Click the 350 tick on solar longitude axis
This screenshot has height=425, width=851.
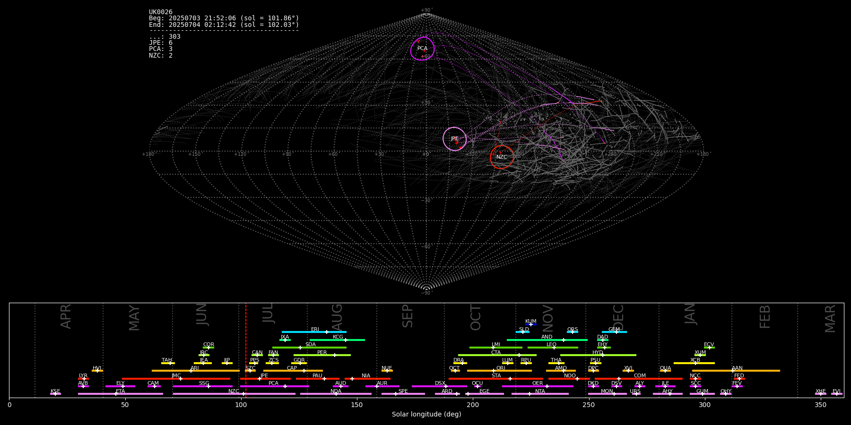click(x=821, y=405)
